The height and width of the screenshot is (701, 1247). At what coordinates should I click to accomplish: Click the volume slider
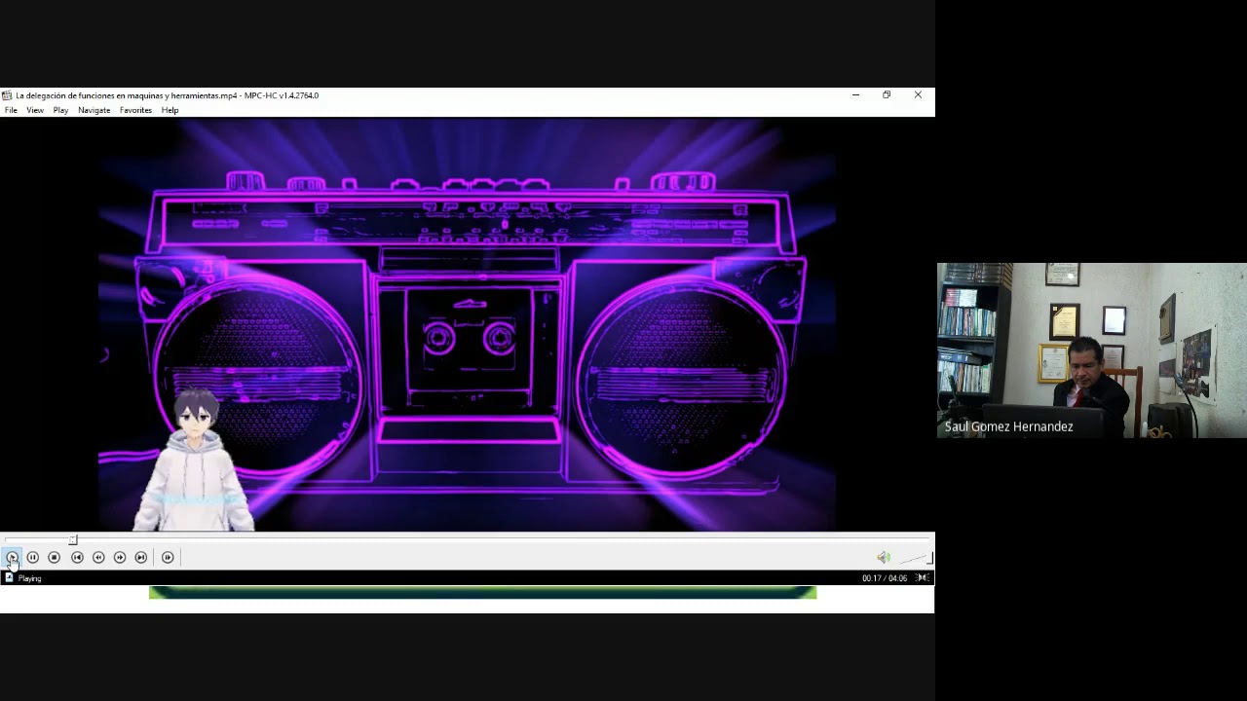[914, 558]
